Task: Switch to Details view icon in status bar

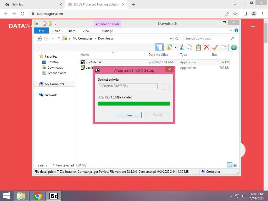Action: tap(230, 165)
